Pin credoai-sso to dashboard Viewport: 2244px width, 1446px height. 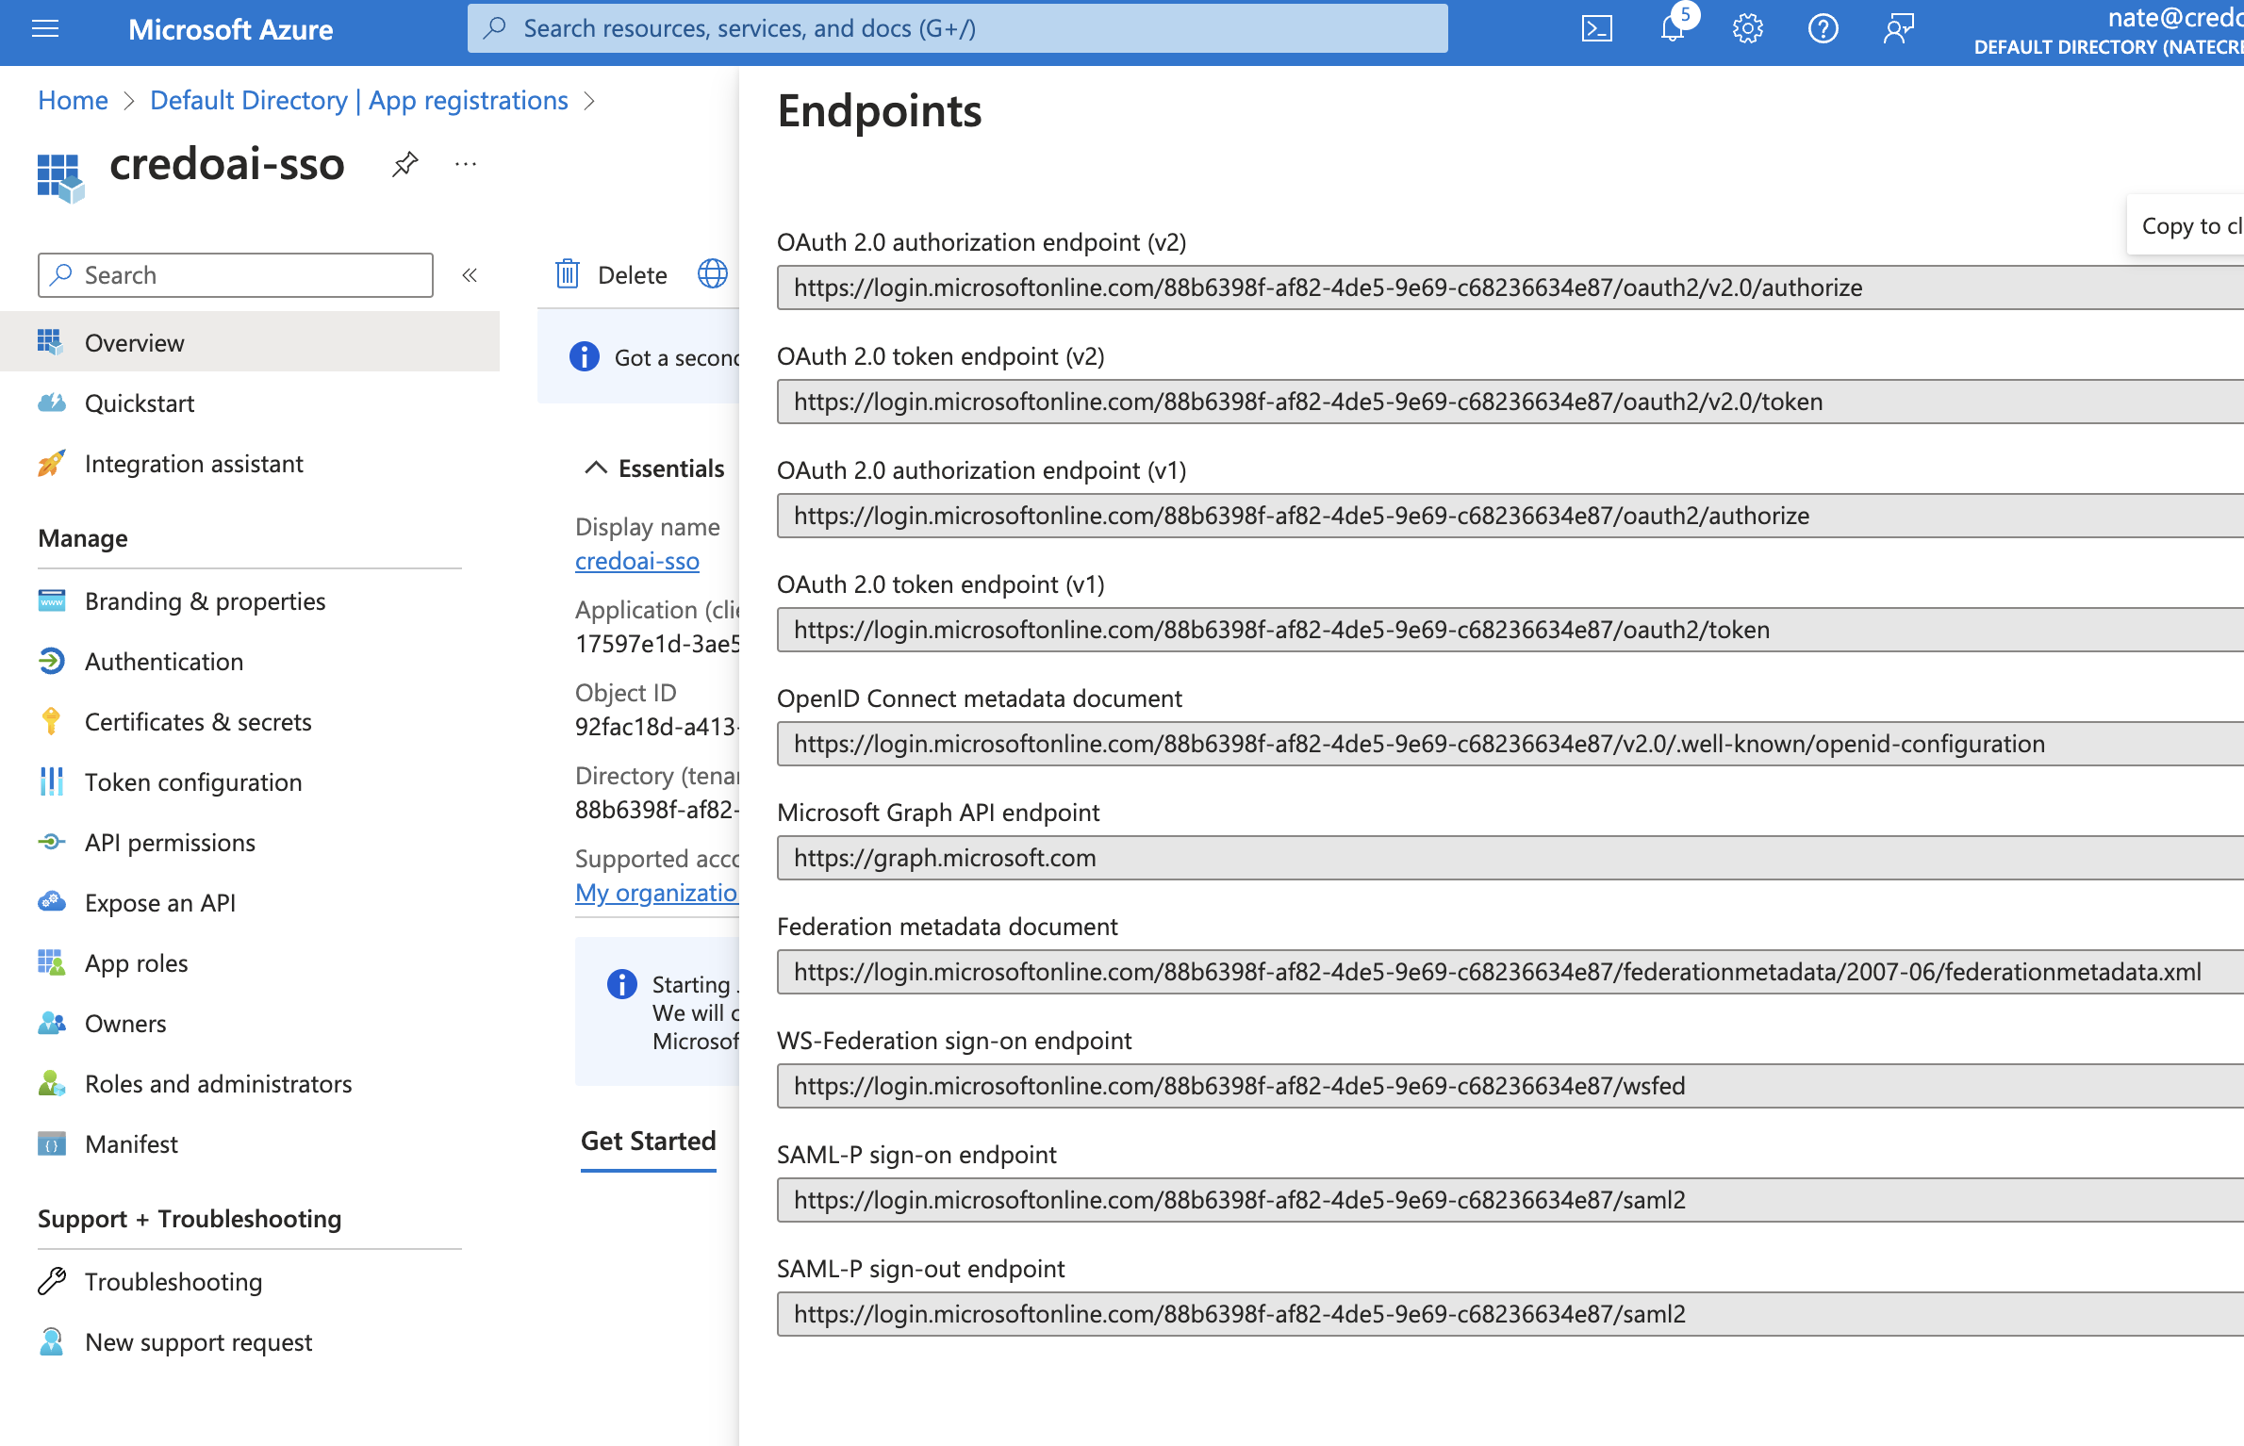404,164
